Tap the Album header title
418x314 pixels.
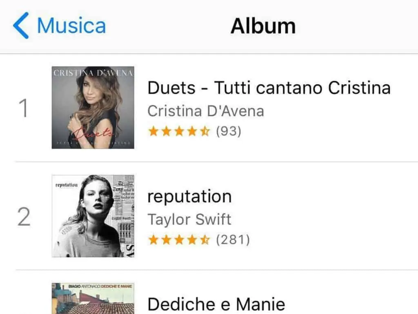tap(263, 26)
